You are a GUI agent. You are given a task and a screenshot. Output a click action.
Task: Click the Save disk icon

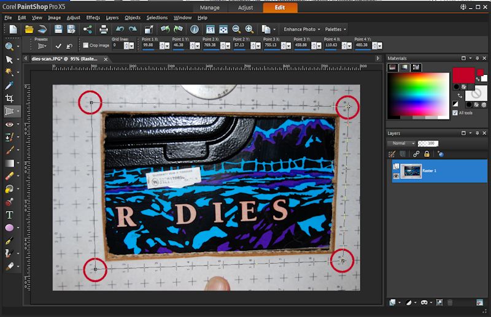(x=58, y=29)
